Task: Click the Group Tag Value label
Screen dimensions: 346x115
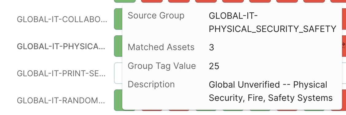Action: 162,66
